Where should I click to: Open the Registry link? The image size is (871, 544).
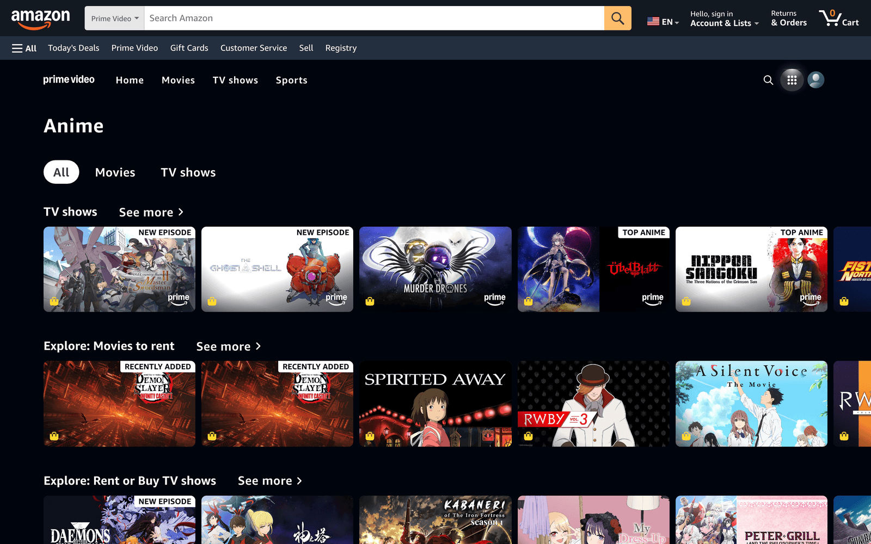click(341, 48)
